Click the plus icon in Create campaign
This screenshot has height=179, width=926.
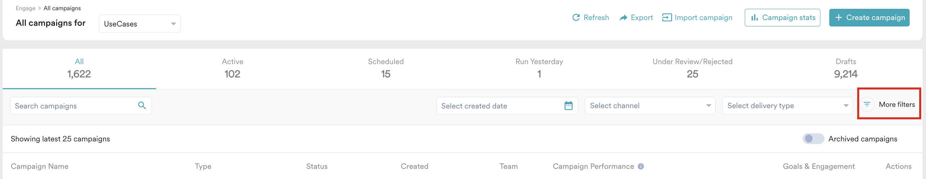click(x=838, y=18)
